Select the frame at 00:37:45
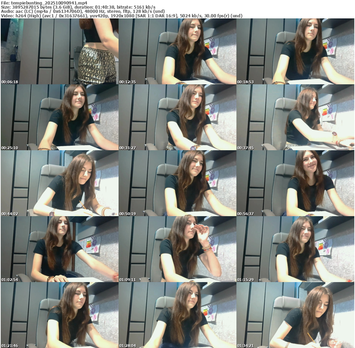 click(295, 117)
